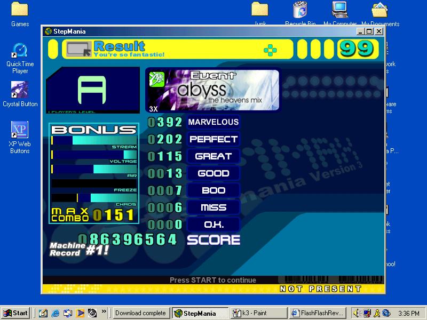The image size is (427, 320).
Task: Click the StepMania taskbar button
Action: pos(200,313)
